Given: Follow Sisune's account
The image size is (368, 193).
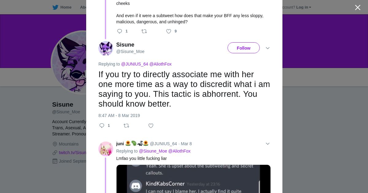Looking at the screenshot, I should [243, 48].
